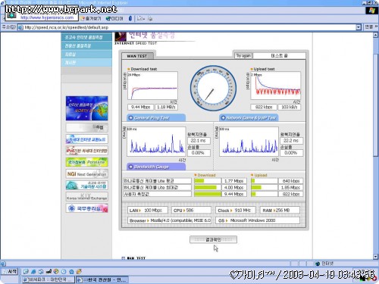
Task: Click the green 1.85 Mbps upload bar
Action: 256,188
